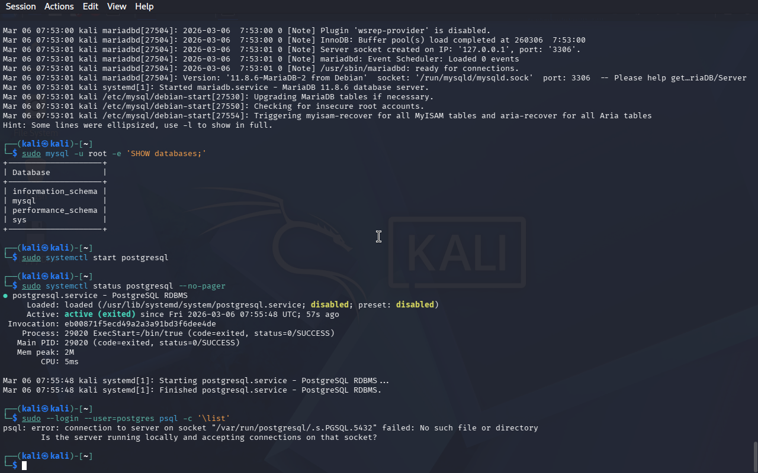Click the underlined sudo in the mysql command

click(x=31, y=154)
